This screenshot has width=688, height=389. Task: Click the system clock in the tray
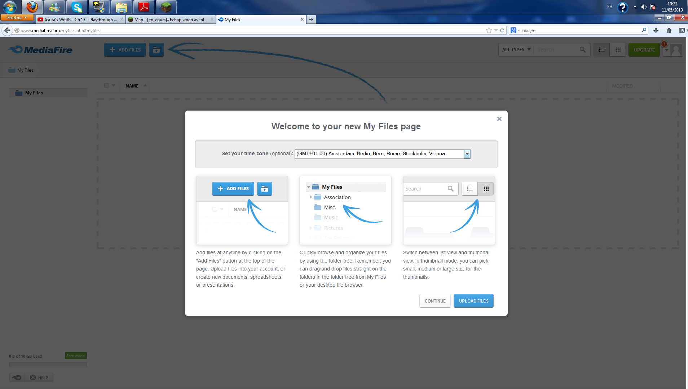[672, 7]
